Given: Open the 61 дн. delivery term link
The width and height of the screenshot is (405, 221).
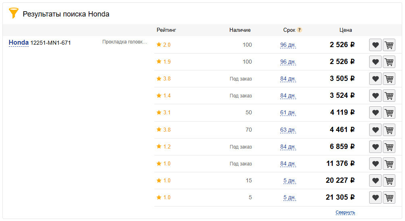Looking at the screenshot, I should [x=288, y=112].
